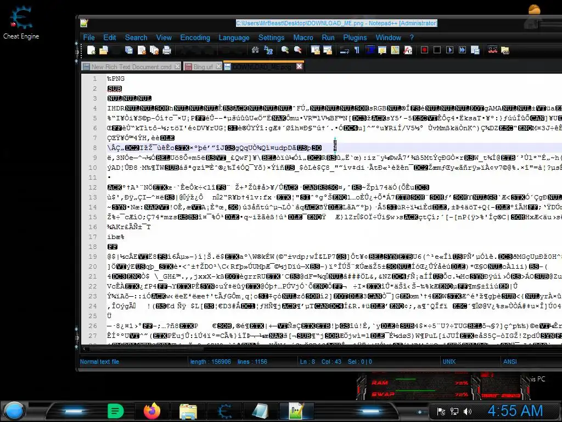Open the ? help menu
The image size is (562, 422).
(x=412, y=38)
